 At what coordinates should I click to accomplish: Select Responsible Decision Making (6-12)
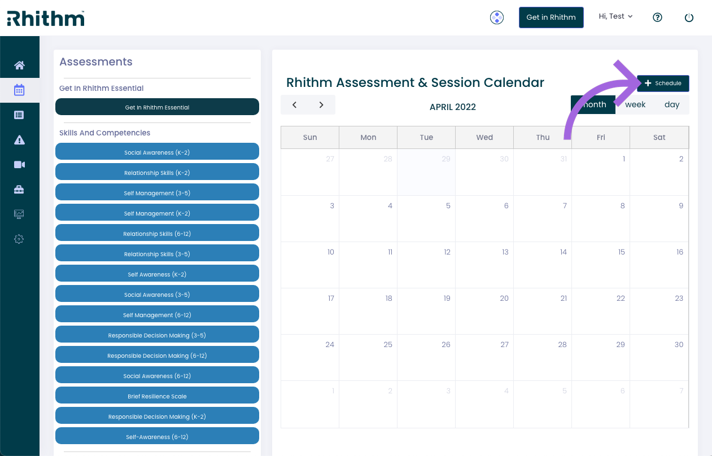click(157, 356)
